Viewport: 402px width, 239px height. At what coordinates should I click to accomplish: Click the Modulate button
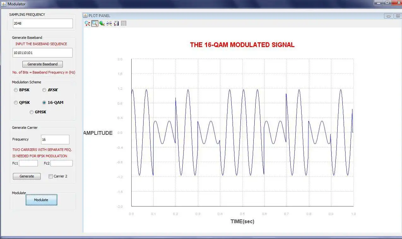(41, 200)
